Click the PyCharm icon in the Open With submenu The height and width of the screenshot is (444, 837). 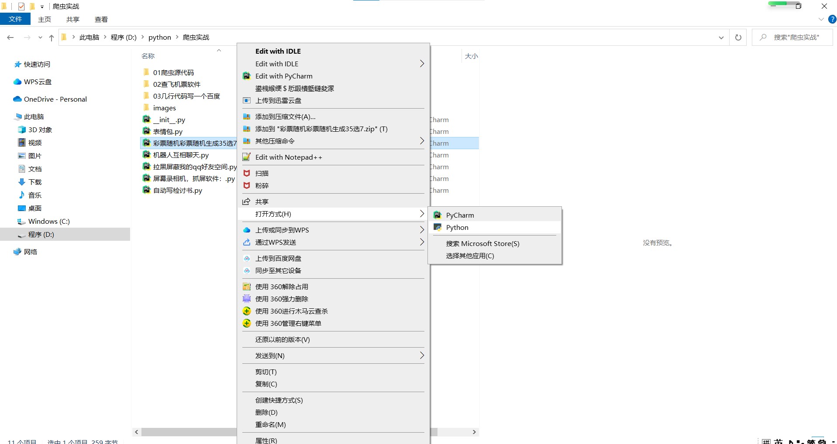pos(437,215)
